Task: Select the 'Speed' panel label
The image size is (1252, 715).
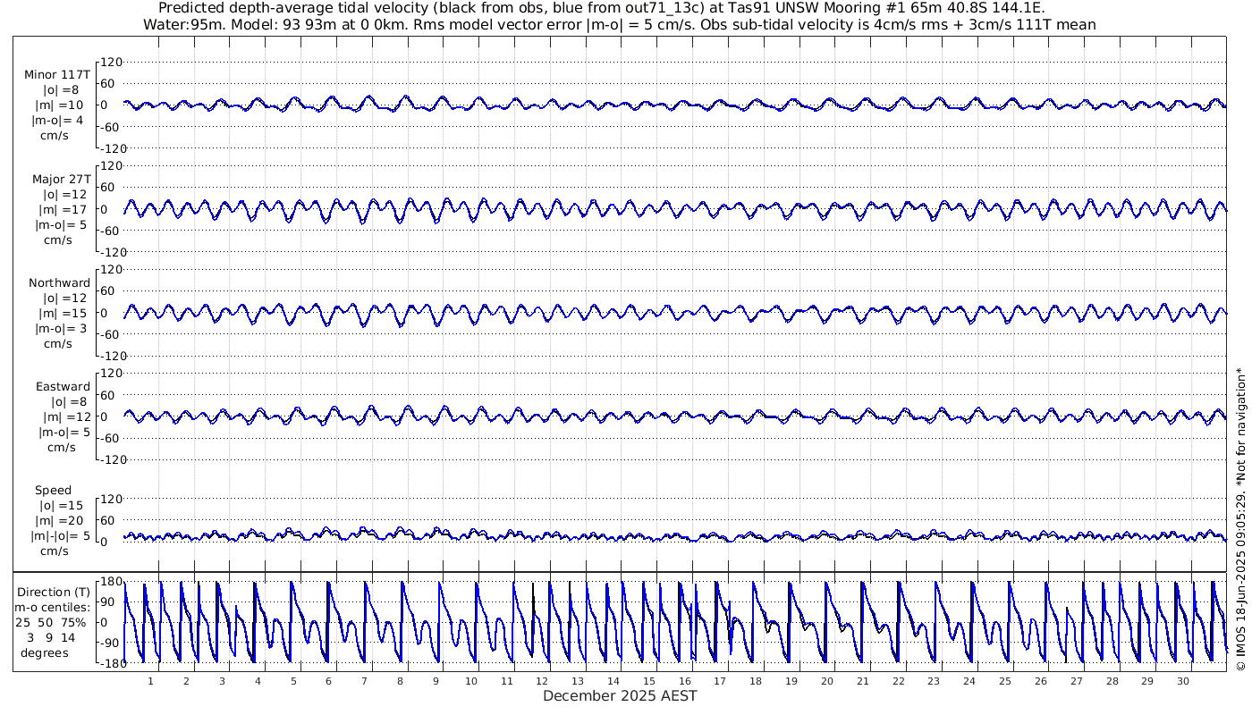Action: (53, 490)
